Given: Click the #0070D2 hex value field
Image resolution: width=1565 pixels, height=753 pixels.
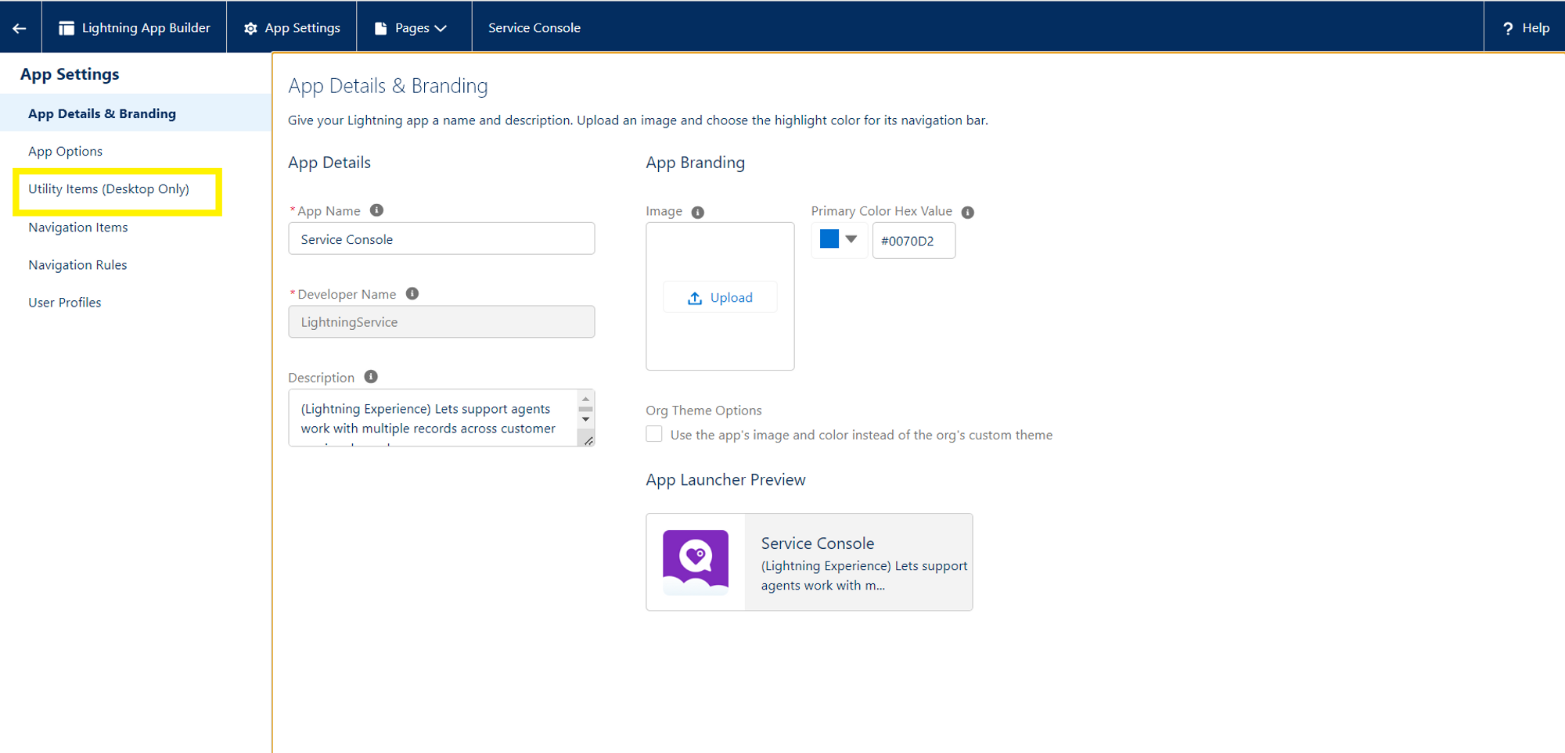Looking at the screenshot, I should point(914,240).
